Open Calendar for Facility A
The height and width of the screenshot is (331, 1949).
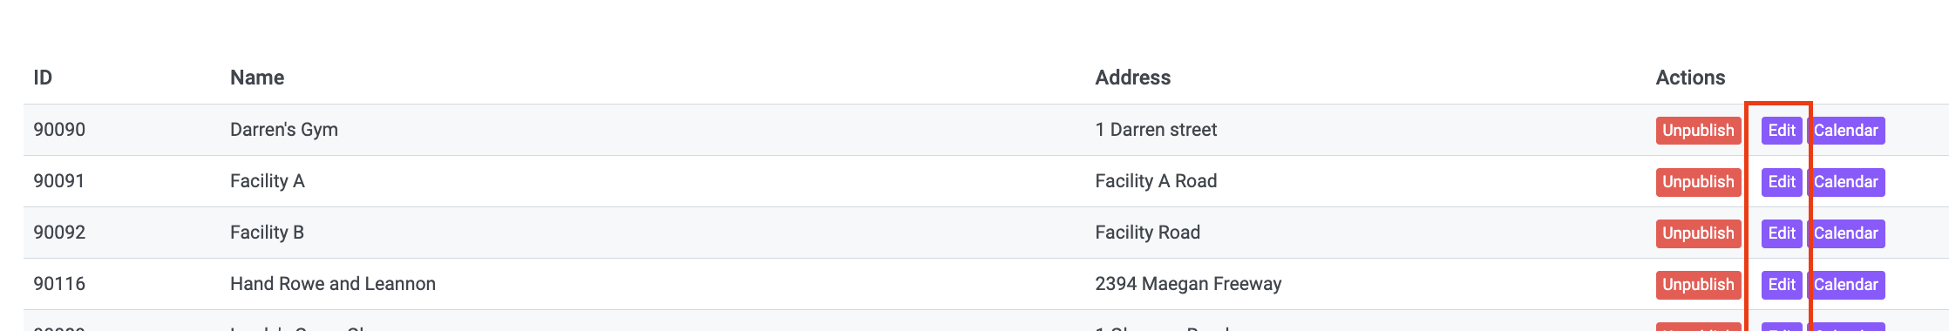[x=1846, y=182]
